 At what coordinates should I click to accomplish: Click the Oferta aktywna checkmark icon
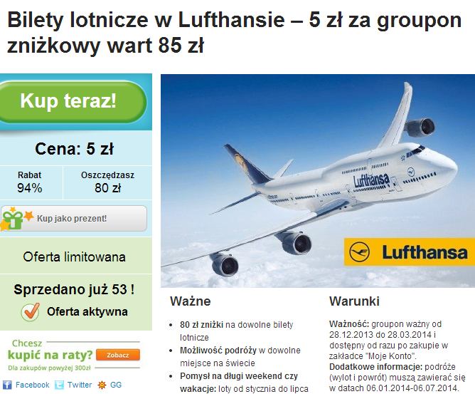tap(31, 312)
